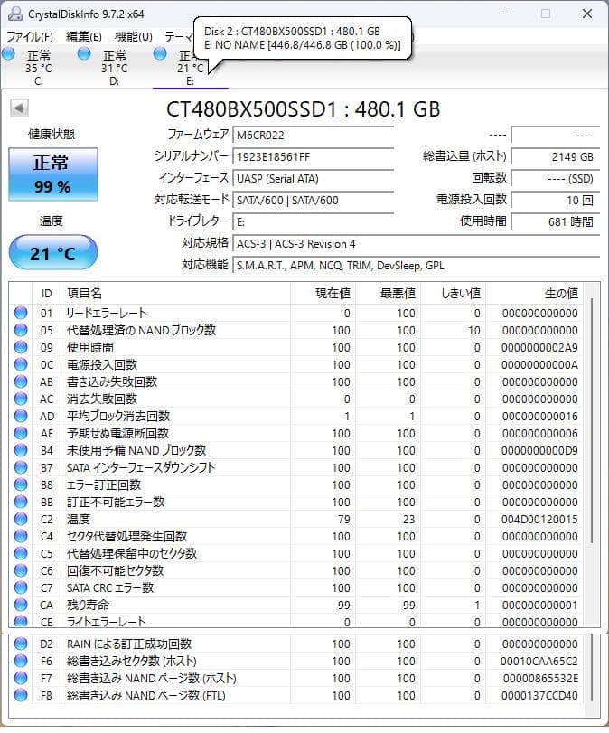609x733 pixels.
Task: Open the ファイル(F) menu
Action: click(30, 36)
